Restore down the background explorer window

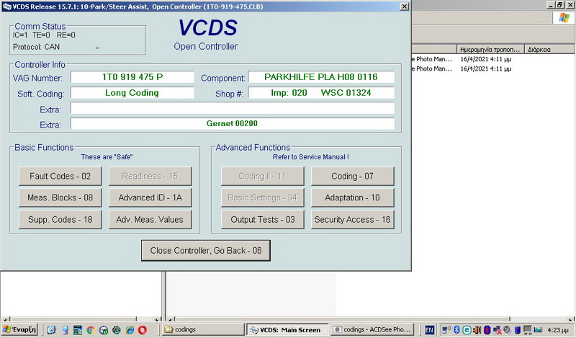tap(559, 5)
